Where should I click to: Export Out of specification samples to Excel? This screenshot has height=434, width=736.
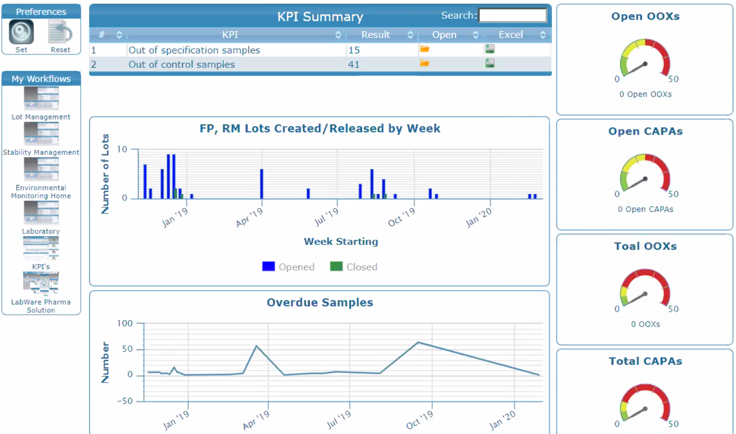489,50
